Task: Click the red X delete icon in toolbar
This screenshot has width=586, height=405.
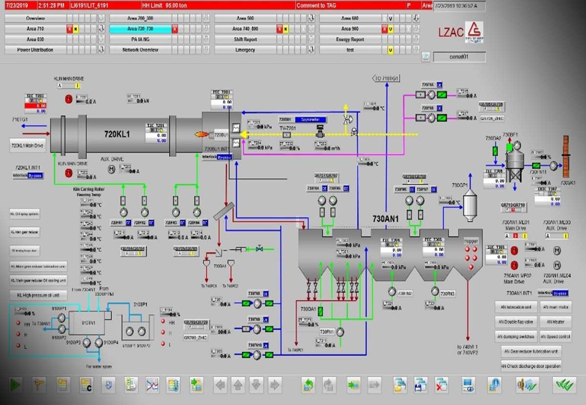Action: point(441,385)
